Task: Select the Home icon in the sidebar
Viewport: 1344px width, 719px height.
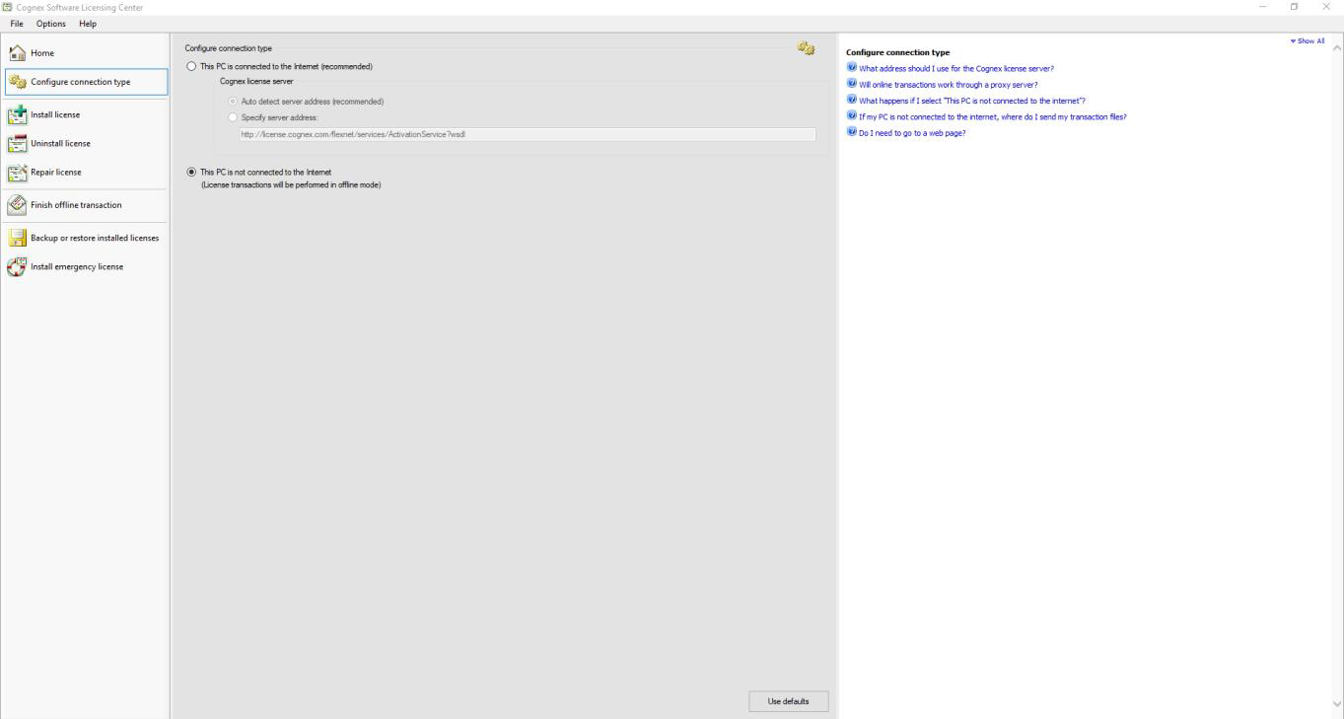Action: pos(17,52)
